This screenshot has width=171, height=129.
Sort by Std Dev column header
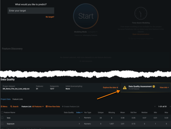pyautogui.click(x=133, y=113)
